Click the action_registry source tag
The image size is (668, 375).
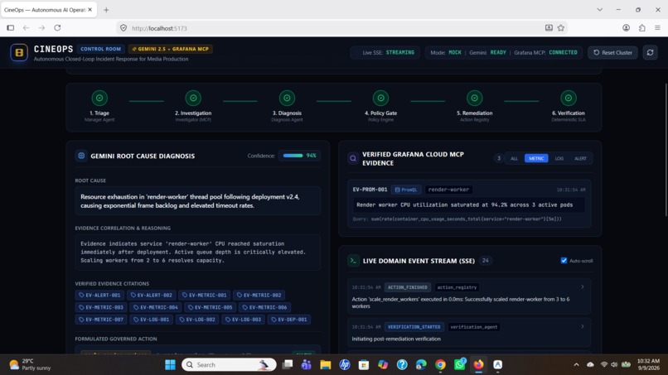pyautogui.click(x=457, y=287)
